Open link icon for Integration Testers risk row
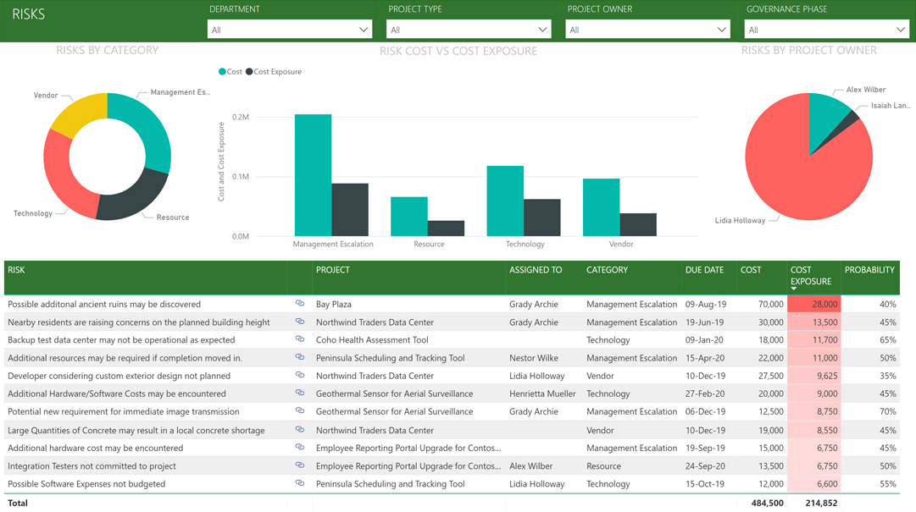916x512 pixels. [300, 465]
